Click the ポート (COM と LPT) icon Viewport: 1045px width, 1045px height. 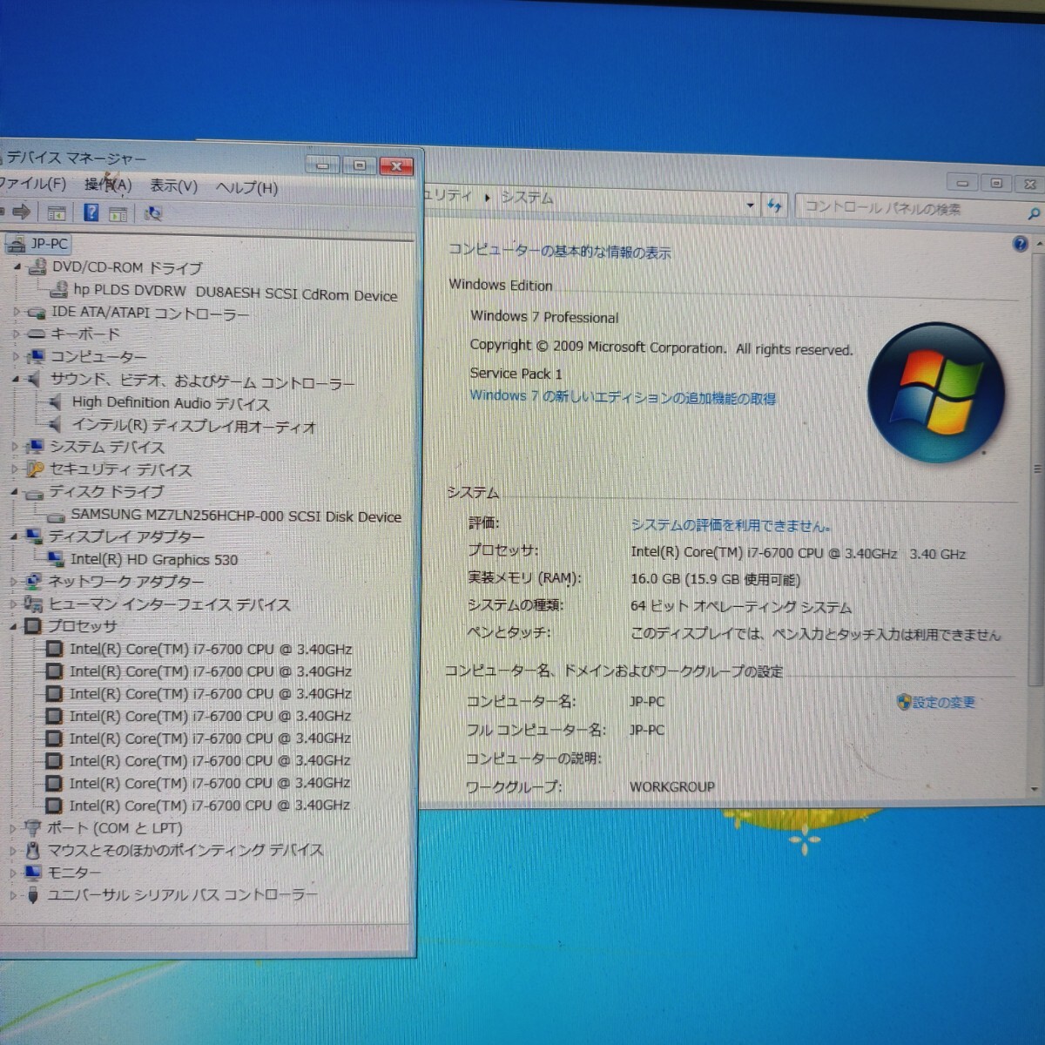click(32, 827)
